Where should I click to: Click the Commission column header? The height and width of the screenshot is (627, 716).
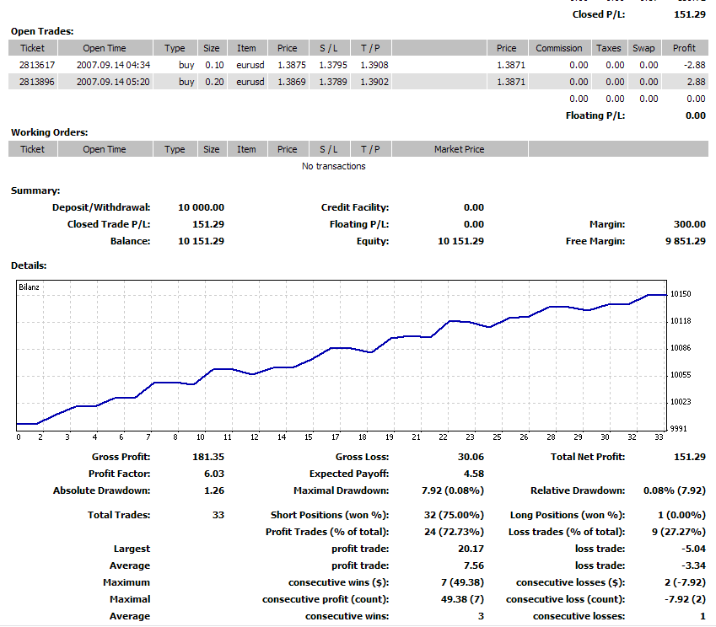(558, 48)
